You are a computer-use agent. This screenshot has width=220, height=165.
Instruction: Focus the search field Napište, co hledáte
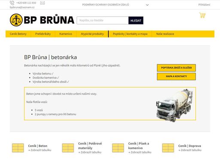tap(103, 21)
